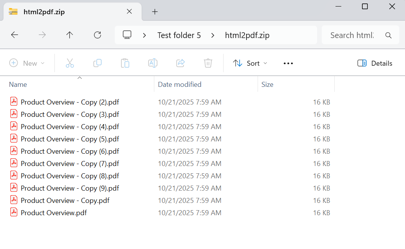The image size is (405, 249).
Task: Click Test folder 5 in breadcrumb
Action: coord(179,35)
